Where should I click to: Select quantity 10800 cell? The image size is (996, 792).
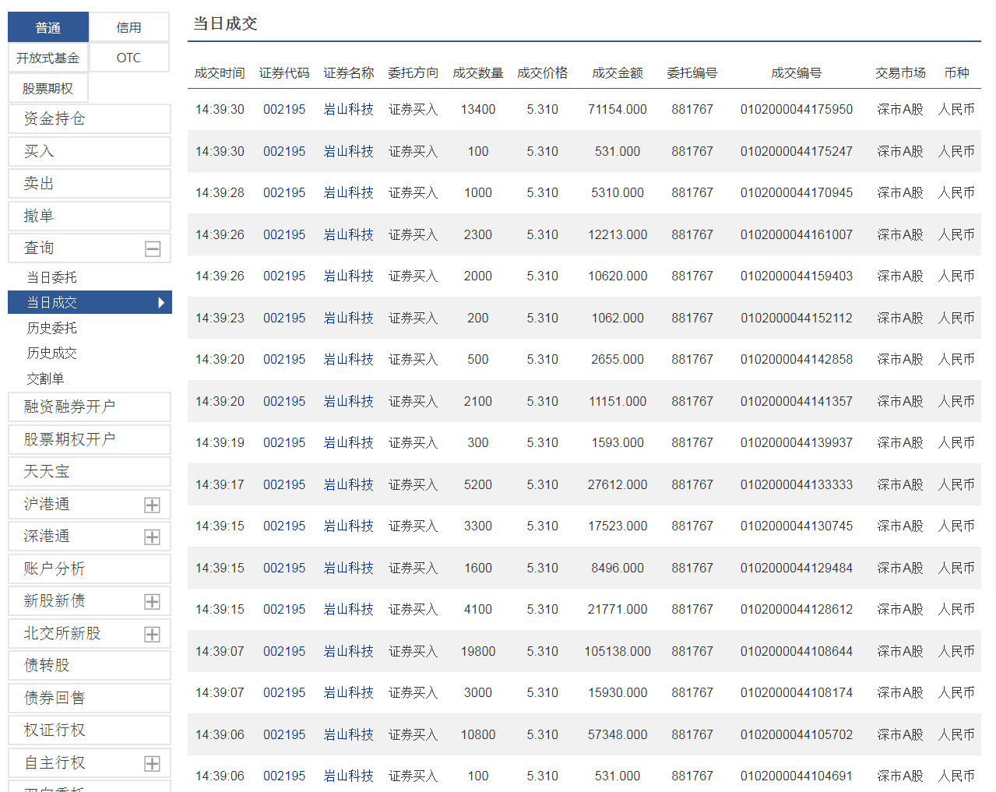478,734
